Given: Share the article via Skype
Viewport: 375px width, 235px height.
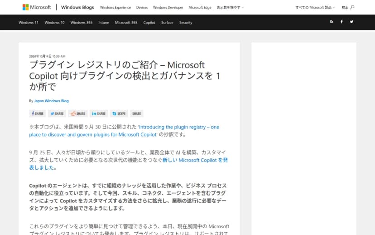Looking at the screenshot, I should (x=119, y=113).
